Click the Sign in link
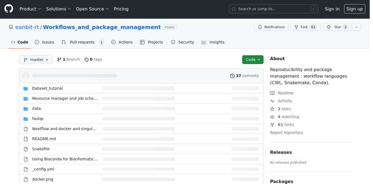 click(x=332, y=9)
